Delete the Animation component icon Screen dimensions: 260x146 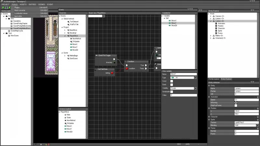[x=258, y=97]
